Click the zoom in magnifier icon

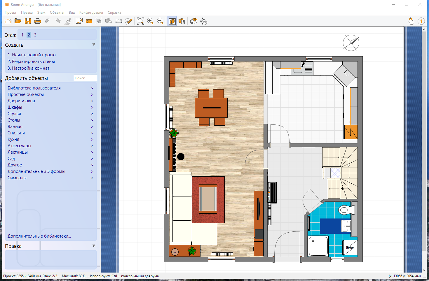[x=150, y=21]
